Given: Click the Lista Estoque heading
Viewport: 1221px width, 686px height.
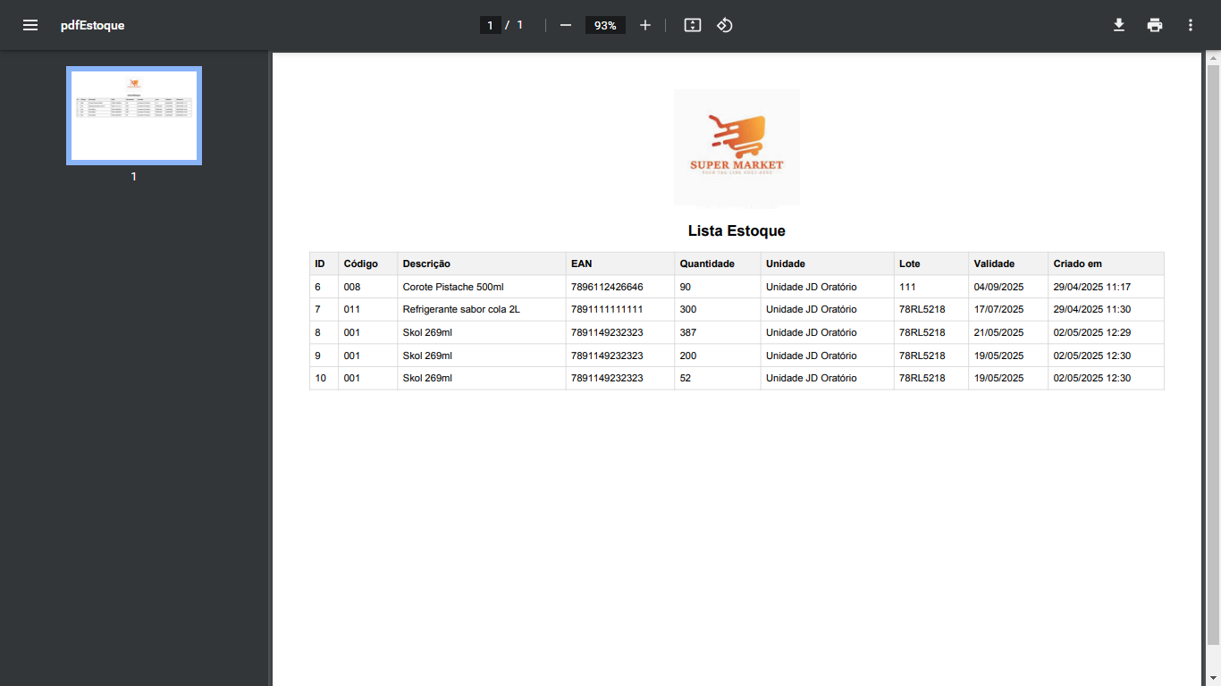Looking at the screenshot, I should pos(737,231).
